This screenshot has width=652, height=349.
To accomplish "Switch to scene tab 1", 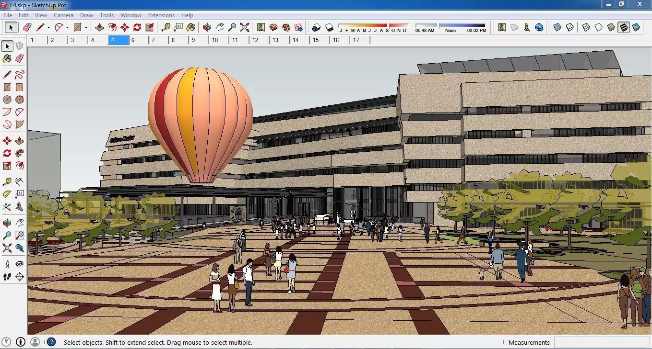I will click(x=37, y=40).
